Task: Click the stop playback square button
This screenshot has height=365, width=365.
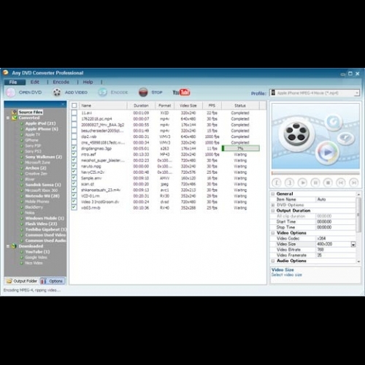Action: click(328, 182)
